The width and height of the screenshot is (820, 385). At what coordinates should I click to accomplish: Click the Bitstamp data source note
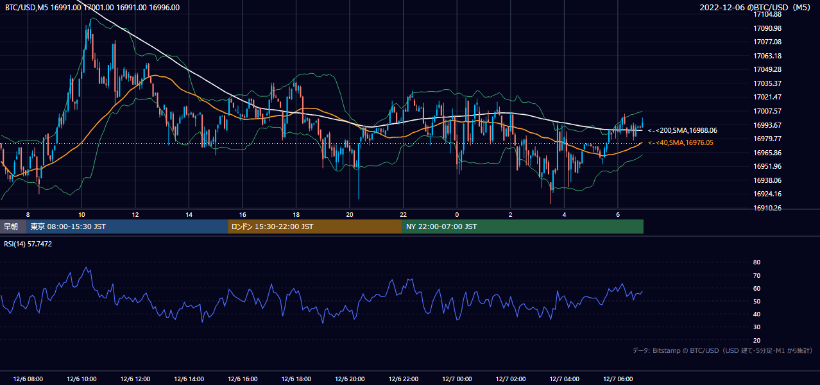tap(722, 350)
